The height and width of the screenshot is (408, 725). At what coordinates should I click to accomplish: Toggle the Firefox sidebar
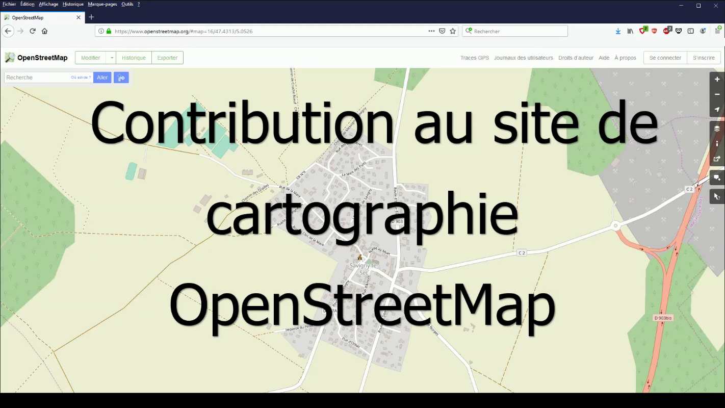[691, 31]
